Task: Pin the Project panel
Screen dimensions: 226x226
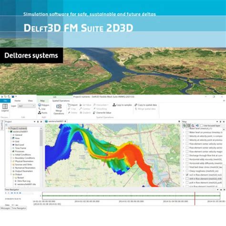Action: coord(38,122)
